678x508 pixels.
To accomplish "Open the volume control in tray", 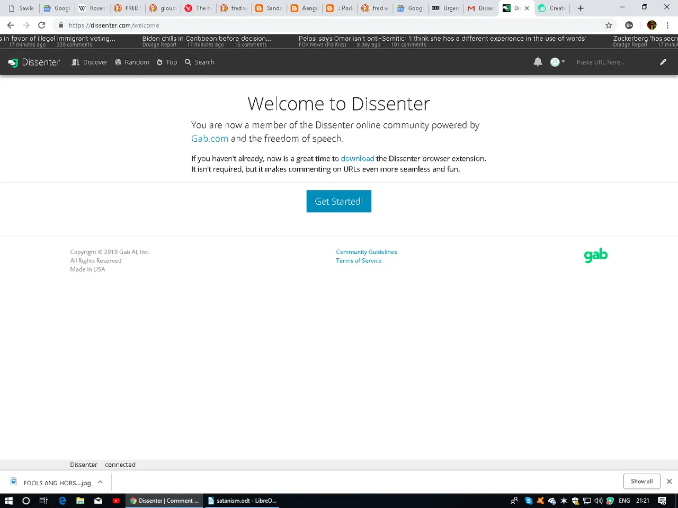I will (599, 501).
